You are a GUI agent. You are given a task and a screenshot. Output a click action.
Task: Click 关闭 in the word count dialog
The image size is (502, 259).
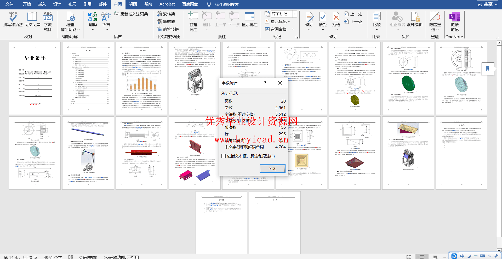(x=272, y=168)
